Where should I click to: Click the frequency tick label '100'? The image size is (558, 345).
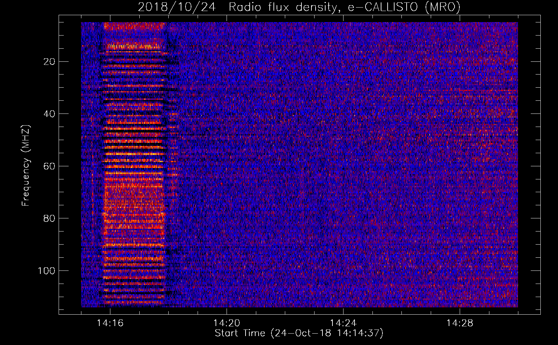point(47,271)
